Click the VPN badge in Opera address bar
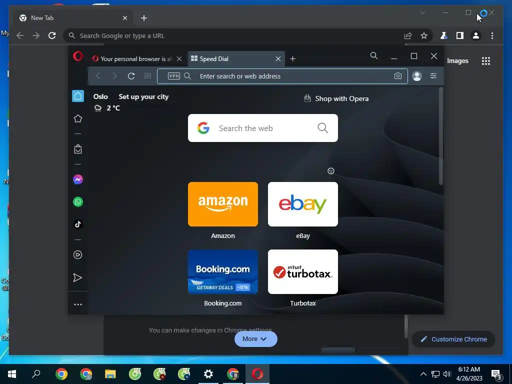 click(x=173, y=76)
